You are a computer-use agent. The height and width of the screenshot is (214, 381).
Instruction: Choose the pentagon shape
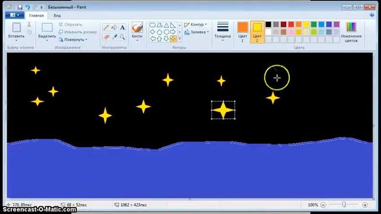[160, 32]
